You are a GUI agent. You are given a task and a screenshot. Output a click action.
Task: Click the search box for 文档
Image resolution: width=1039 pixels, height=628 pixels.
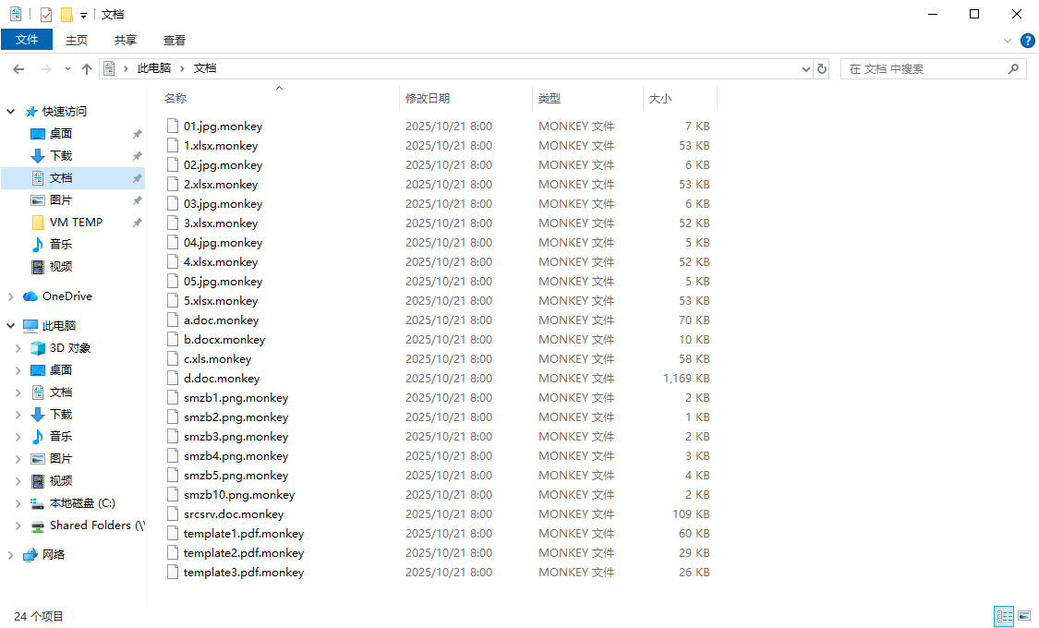(924, 68)
